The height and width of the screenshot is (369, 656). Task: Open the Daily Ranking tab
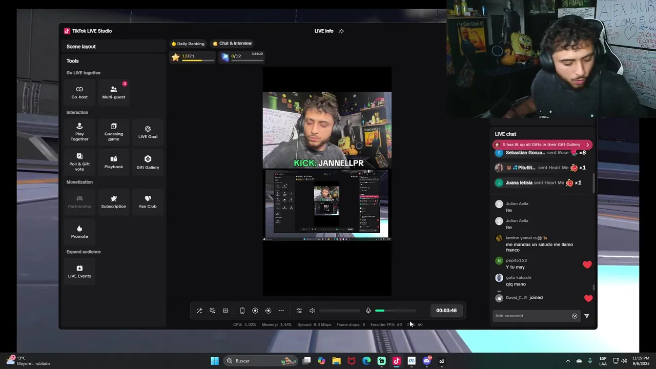[188, 44]
